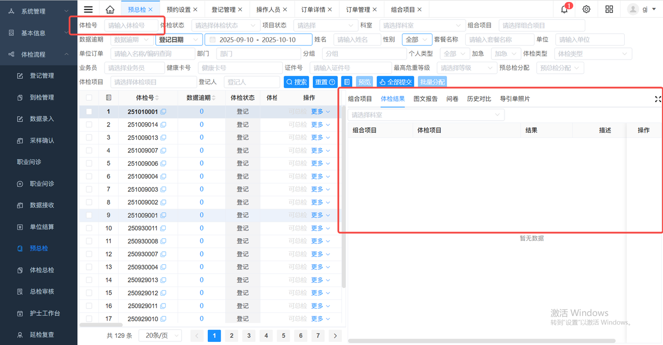Click the 搜索 search button
The width and height of the screenshot is (663, 345).
click(296, 82)
